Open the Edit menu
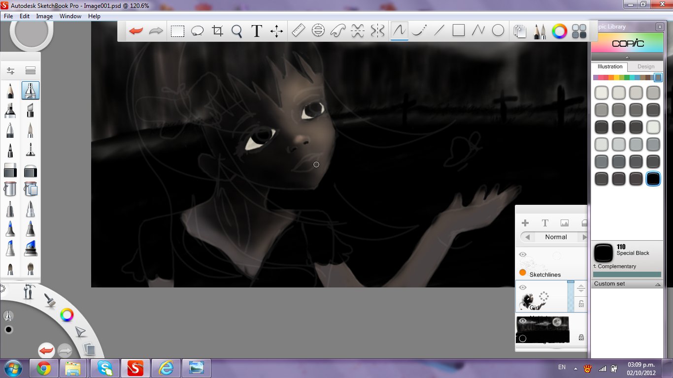 (25, 16)
